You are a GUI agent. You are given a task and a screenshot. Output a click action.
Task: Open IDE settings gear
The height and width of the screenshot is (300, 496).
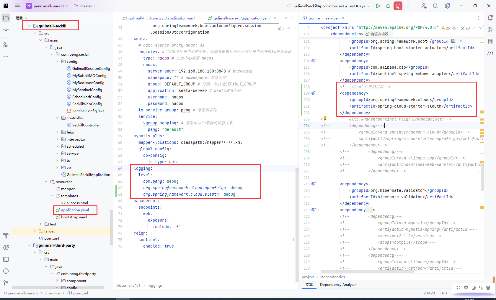click(447, 6)
